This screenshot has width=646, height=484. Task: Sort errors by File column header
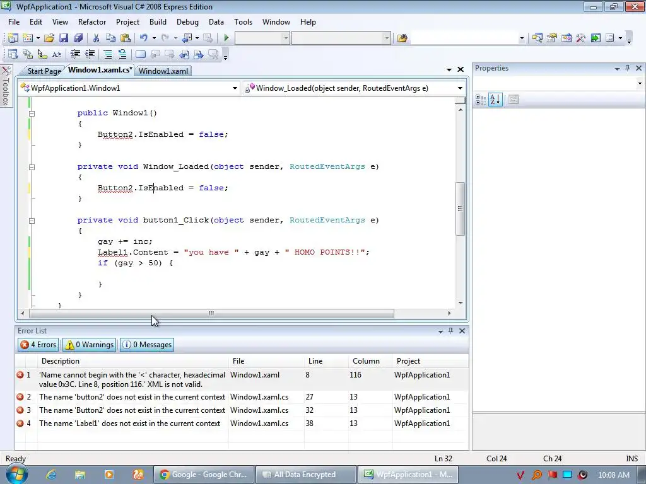[x=266, y=361]
